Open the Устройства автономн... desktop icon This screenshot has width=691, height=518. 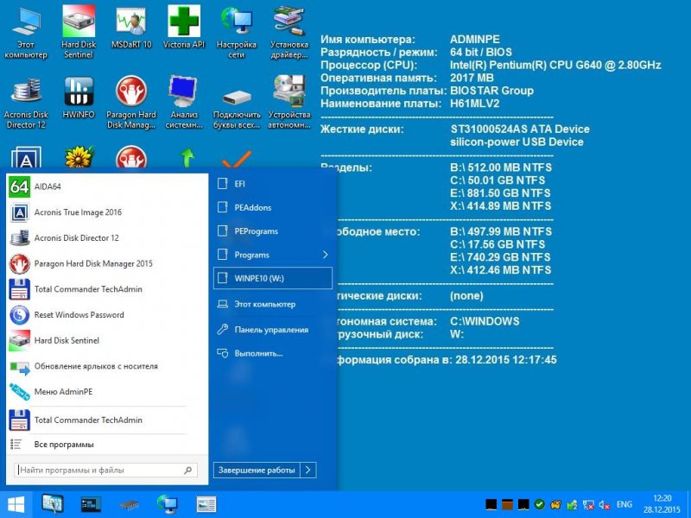(x=289, y=102)
